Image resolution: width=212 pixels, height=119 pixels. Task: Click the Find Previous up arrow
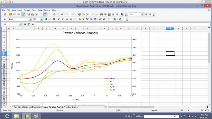(x=150, y=14)
